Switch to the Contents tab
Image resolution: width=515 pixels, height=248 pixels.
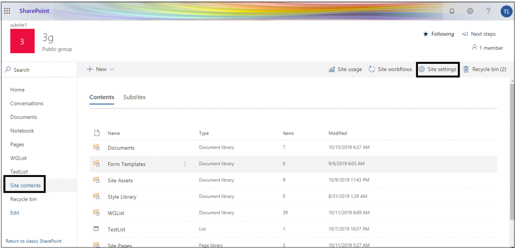pyautogui.click(x=102, y=97)
